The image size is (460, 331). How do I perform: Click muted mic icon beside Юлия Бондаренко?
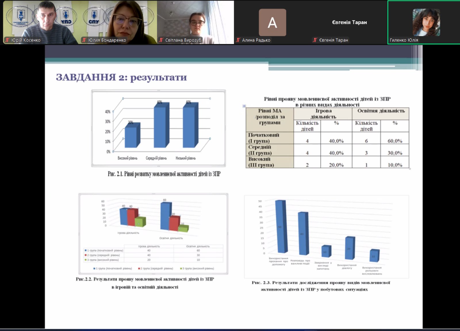(x=84, y=40)
